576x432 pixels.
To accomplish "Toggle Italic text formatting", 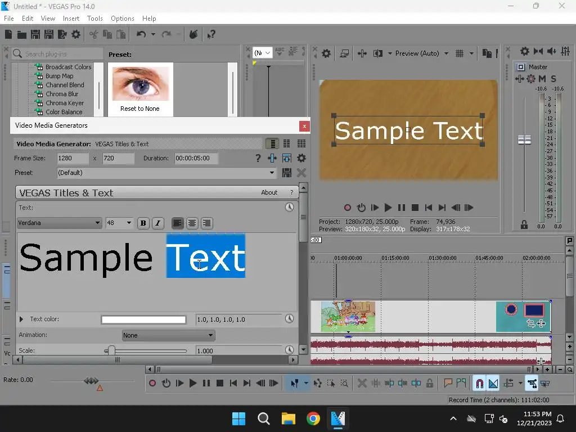I will [x=158, y=223].
